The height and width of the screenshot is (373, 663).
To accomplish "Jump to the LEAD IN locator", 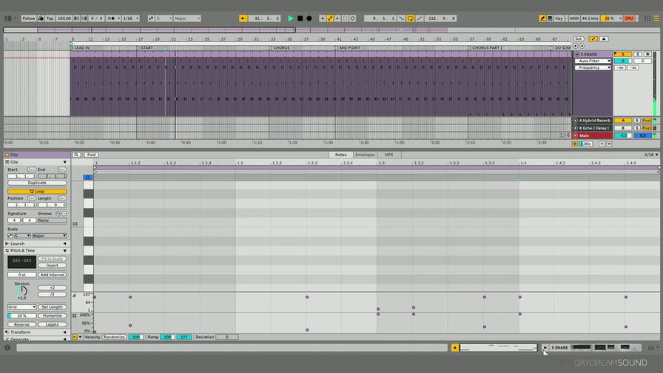I will (x=81, y=48).
